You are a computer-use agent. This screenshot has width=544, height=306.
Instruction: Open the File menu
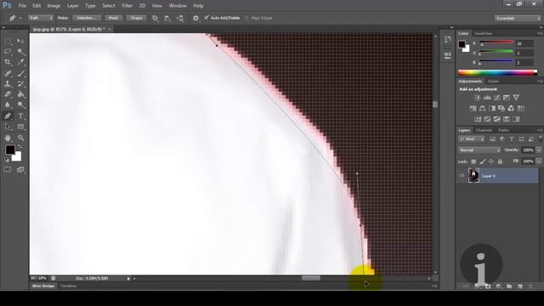[x=22, y=6]
